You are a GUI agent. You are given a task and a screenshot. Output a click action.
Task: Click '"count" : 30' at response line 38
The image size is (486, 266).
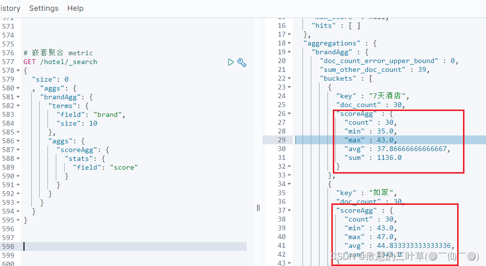pos(370,219)
